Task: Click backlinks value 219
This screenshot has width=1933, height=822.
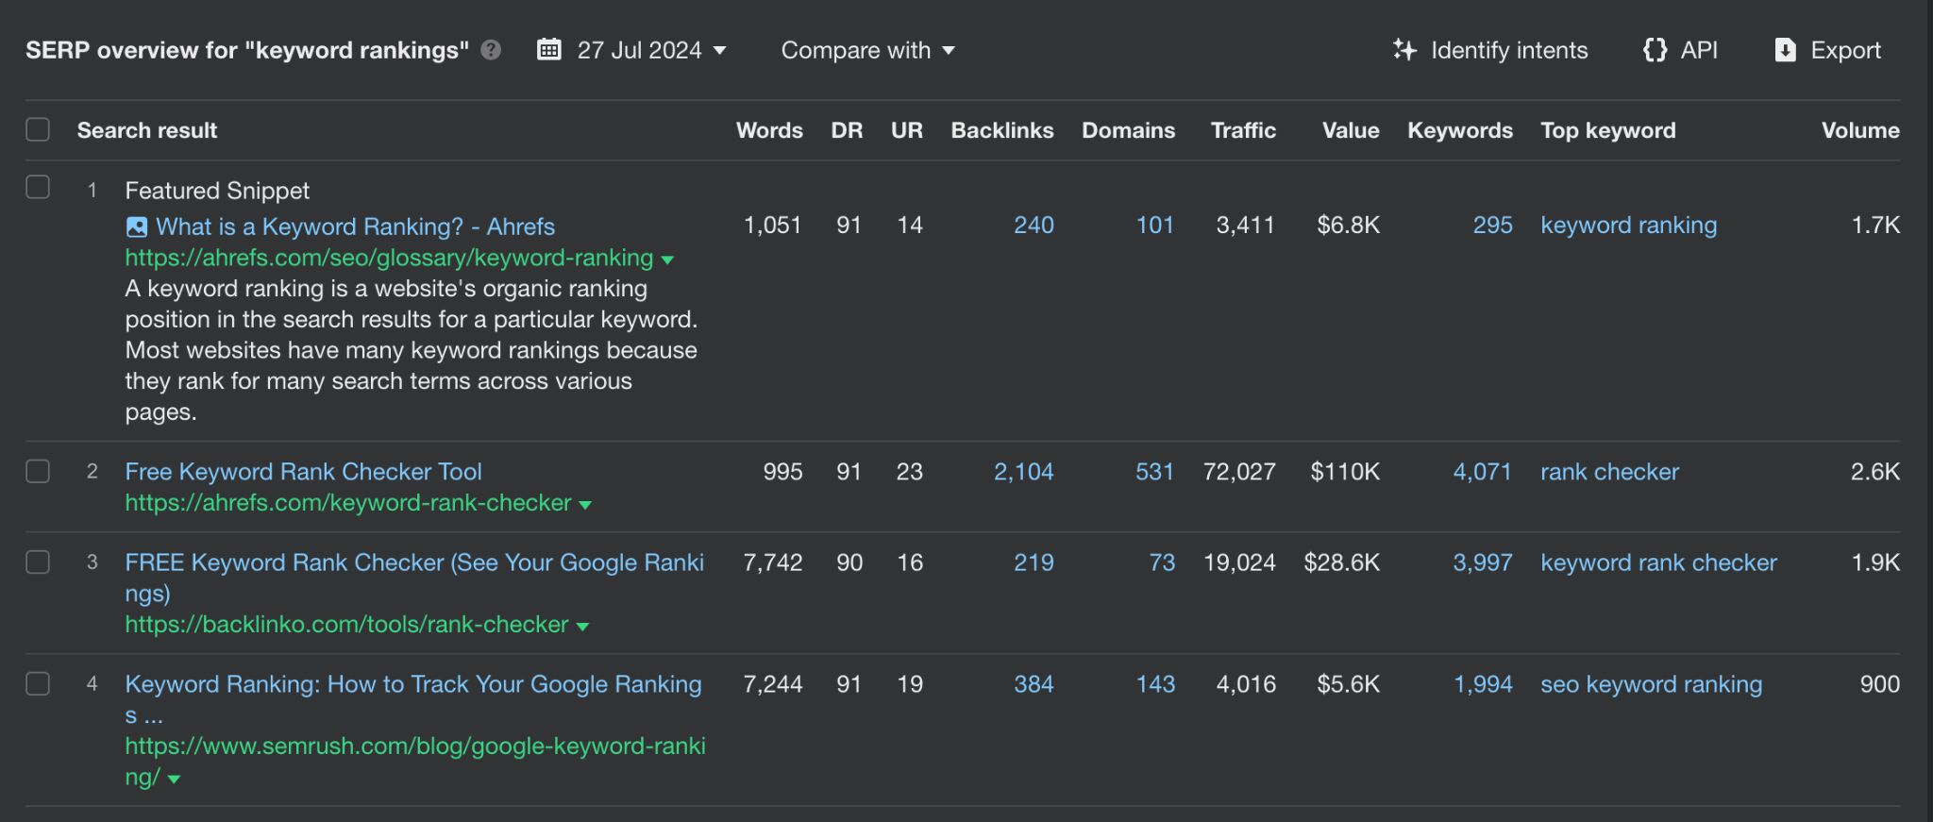Action: tap(1034, 562)
